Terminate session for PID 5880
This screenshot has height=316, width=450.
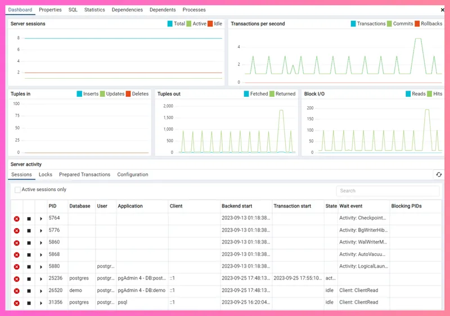click(x=17, y=267)
